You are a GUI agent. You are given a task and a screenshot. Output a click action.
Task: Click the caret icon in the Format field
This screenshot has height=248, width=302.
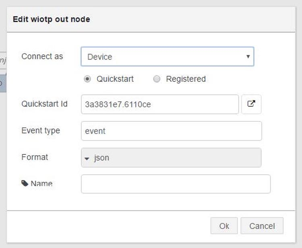pos(87,158)
